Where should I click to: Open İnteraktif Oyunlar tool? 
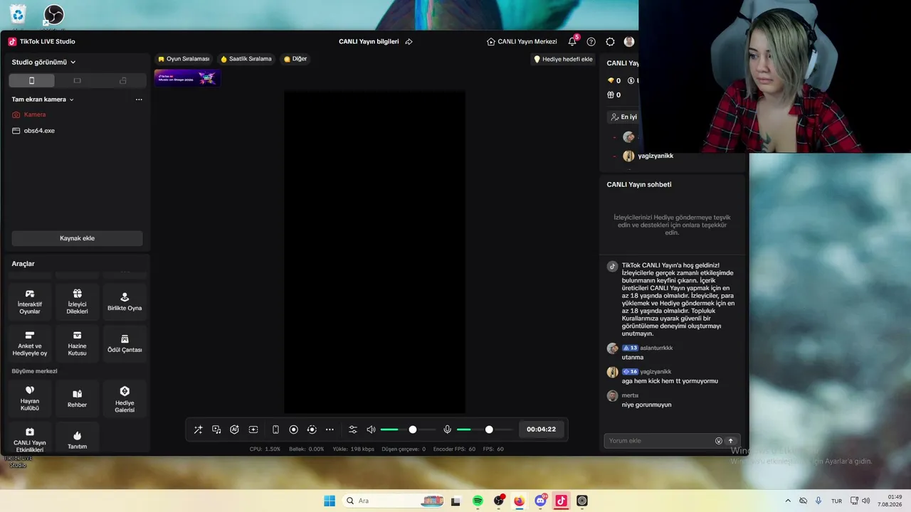click(x=30, y=302)
